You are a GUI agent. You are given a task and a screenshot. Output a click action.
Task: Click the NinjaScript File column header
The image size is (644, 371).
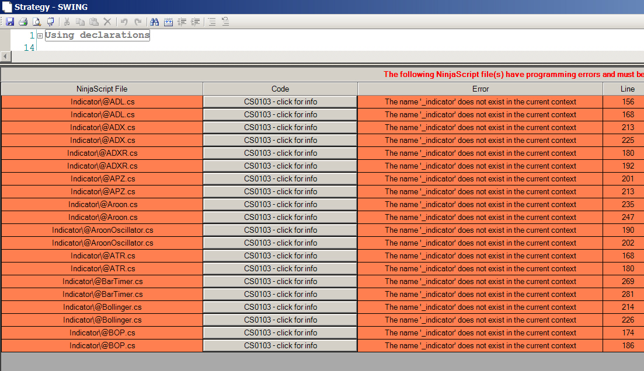point(102,89)
